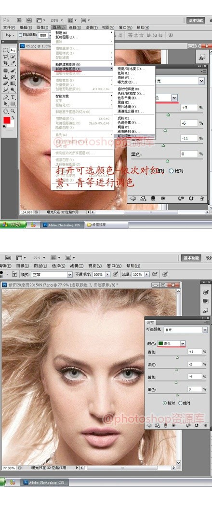Click 基本功能 workspace button above 修图20原图 window
This screenshot has width=212, height=508.
point(192,258)
